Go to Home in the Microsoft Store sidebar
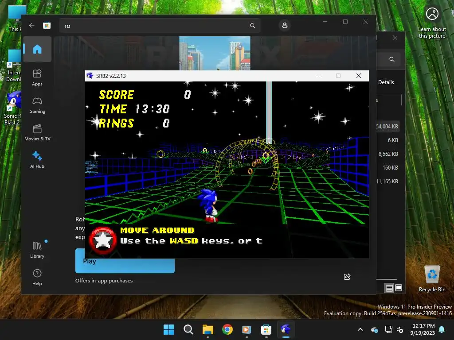This screenshot has width=454, height=340. 37,49
